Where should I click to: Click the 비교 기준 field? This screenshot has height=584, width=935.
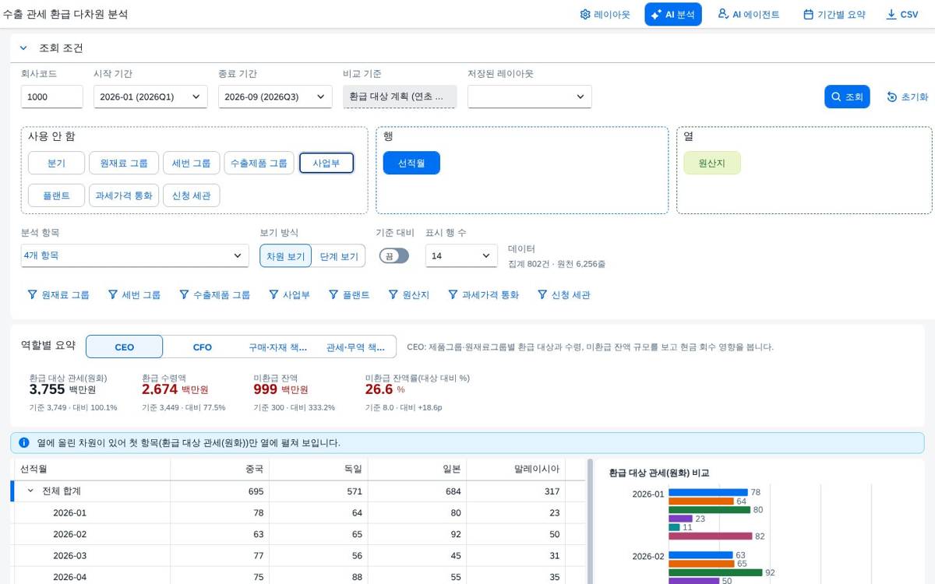point(400,97)
